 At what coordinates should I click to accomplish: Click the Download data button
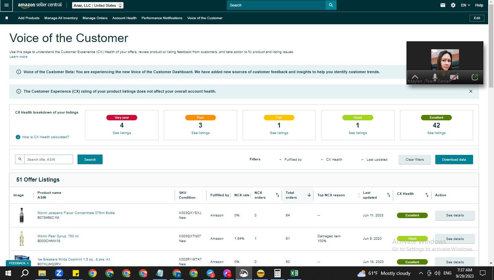coord(454,159)
